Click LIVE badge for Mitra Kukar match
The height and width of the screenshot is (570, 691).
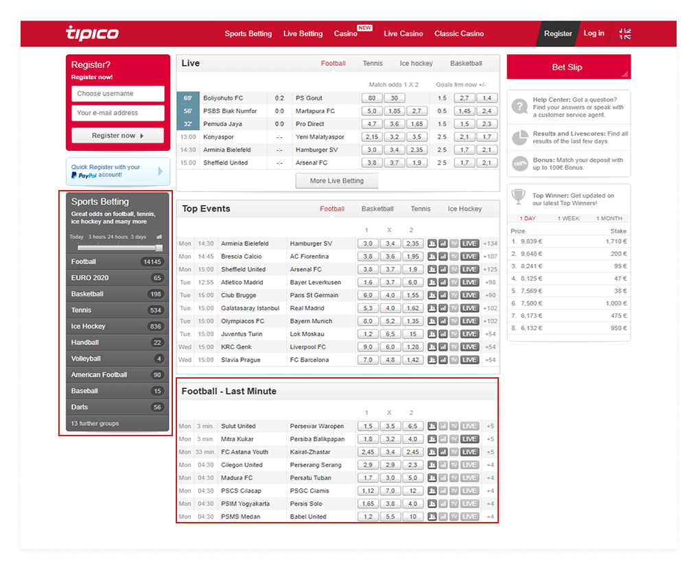point(469,439)
